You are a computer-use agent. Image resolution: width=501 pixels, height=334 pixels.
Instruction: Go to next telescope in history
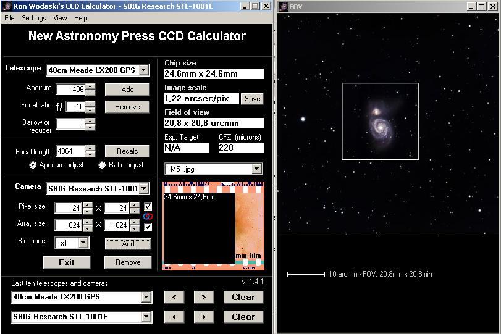(x=204, y=297)
